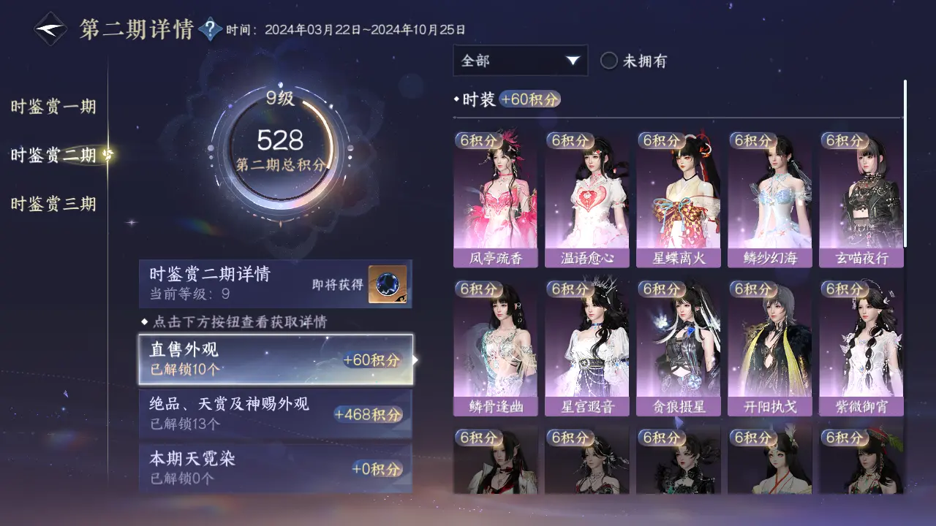
Task: Click the back arrow diamond icon
Action: pos(50,30)
